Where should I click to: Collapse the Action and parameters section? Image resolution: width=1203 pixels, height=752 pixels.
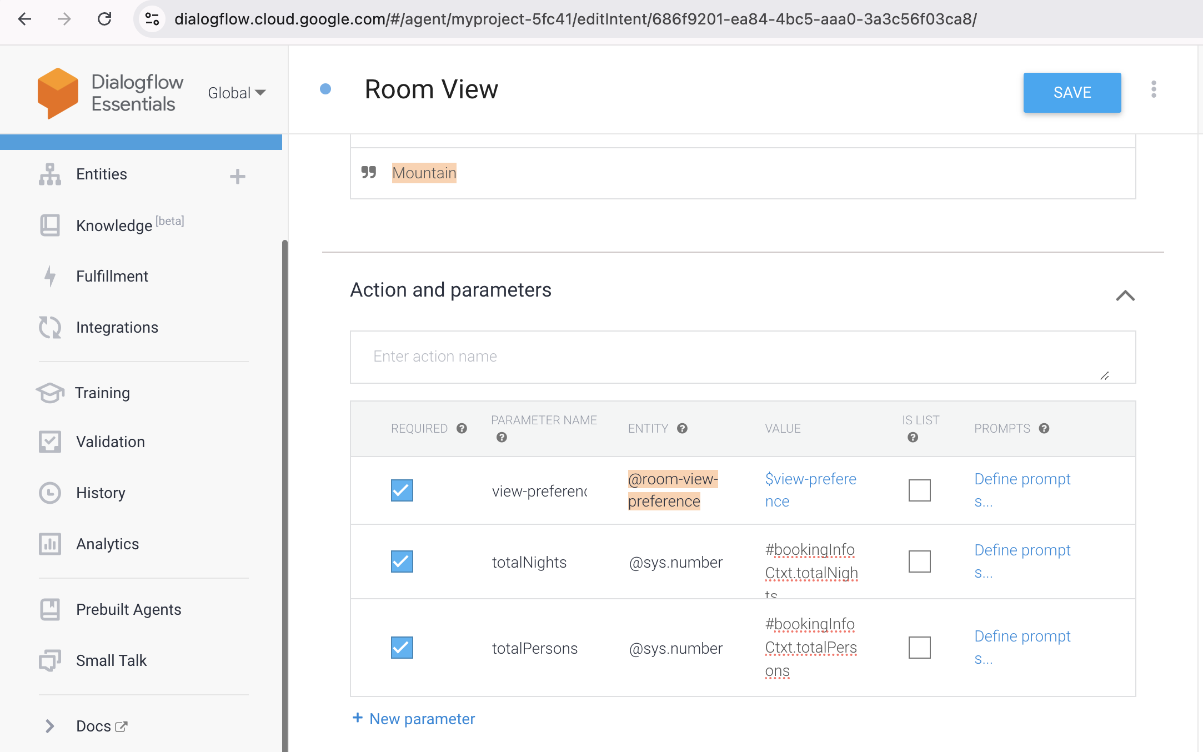click(1125, 296)
